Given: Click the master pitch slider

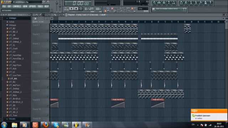Looking at the screenshot, I should pos(60,6).
